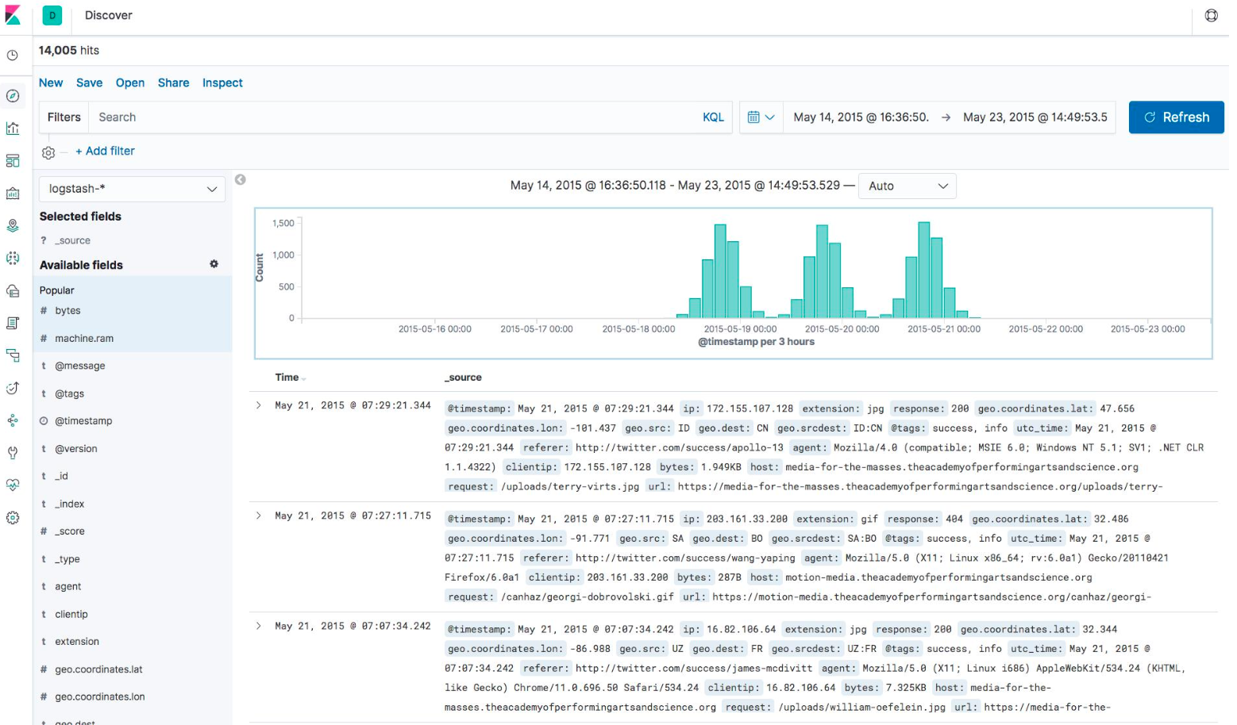Viewport: 1237px width, 725px height.
Task: Open the Dashboard icon in sidebar
Action: [x=13, y=161]
